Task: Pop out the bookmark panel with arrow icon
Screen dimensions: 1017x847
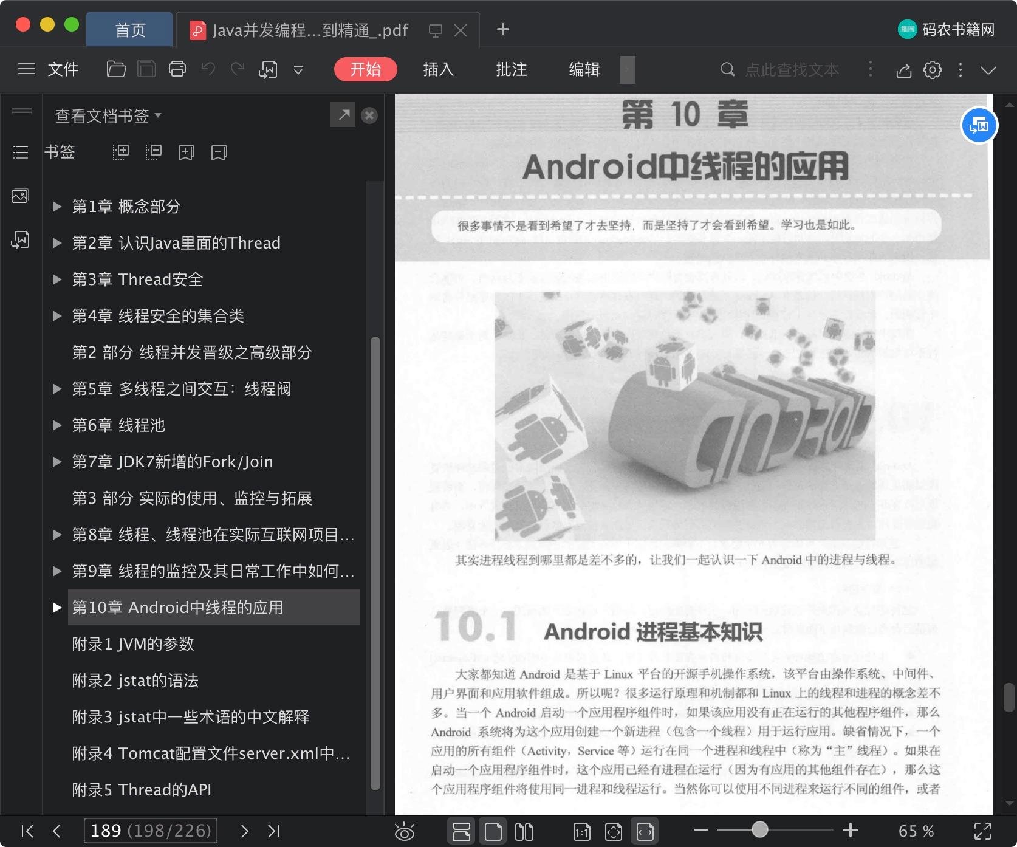Action: [343, 115]
